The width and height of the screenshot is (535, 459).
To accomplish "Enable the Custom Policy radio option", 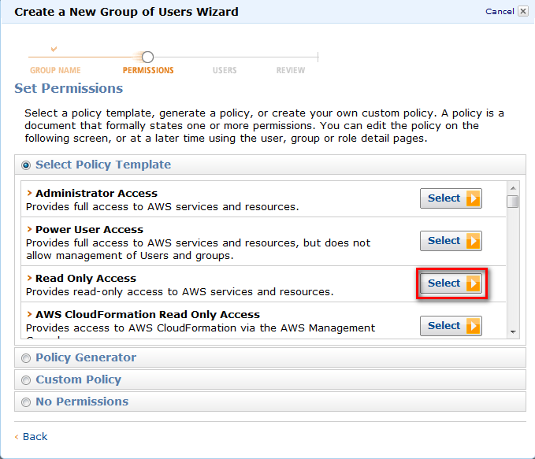I will coord(26,380).
